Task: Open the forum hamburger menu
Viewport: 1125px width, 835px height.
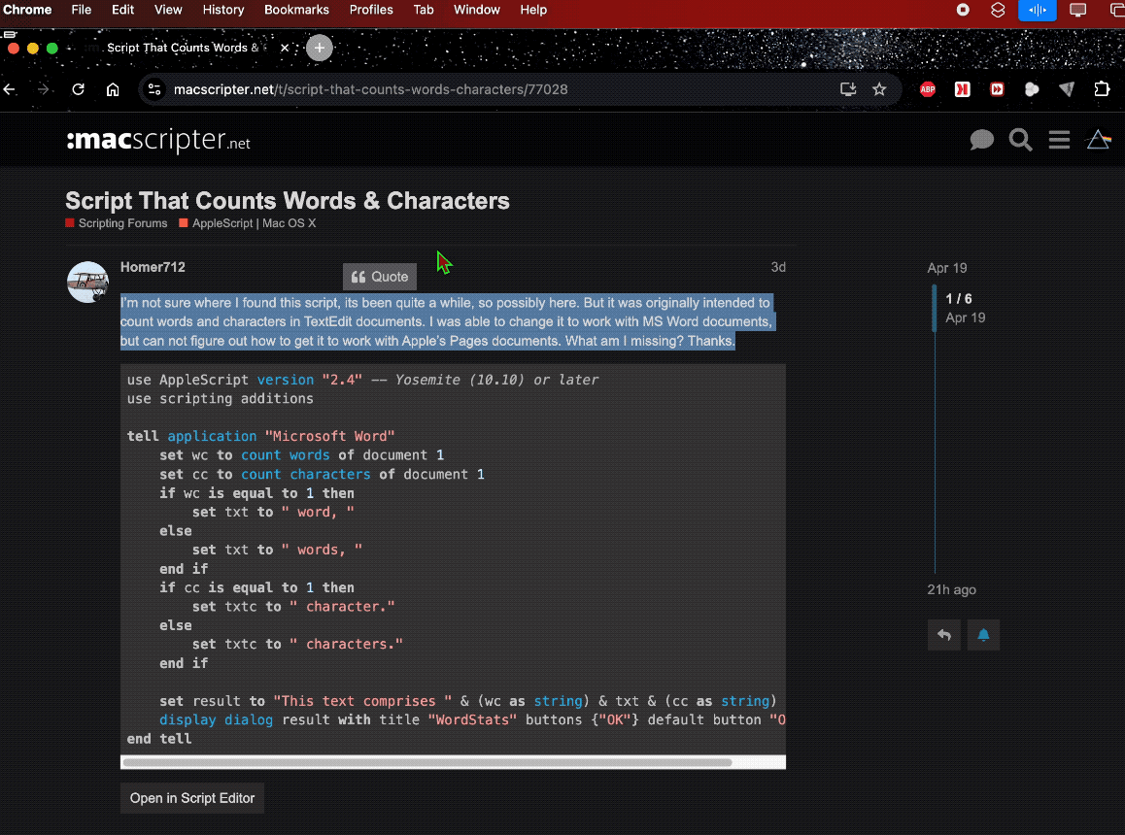Action: click(1059, 140)
